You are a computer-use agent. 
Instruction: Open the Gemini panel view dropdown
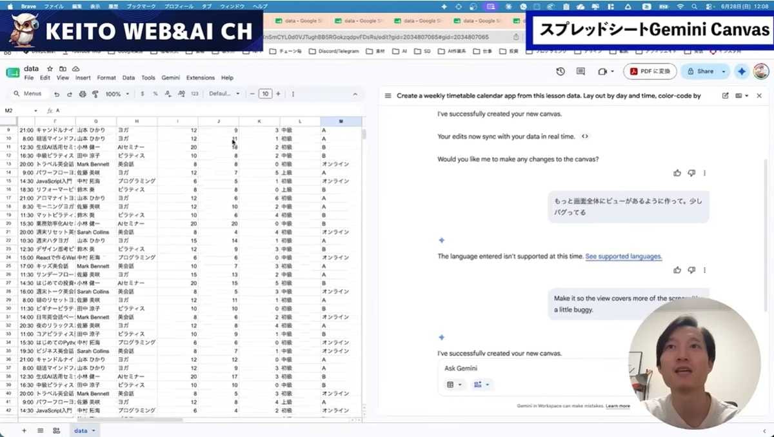coord(742,96)
